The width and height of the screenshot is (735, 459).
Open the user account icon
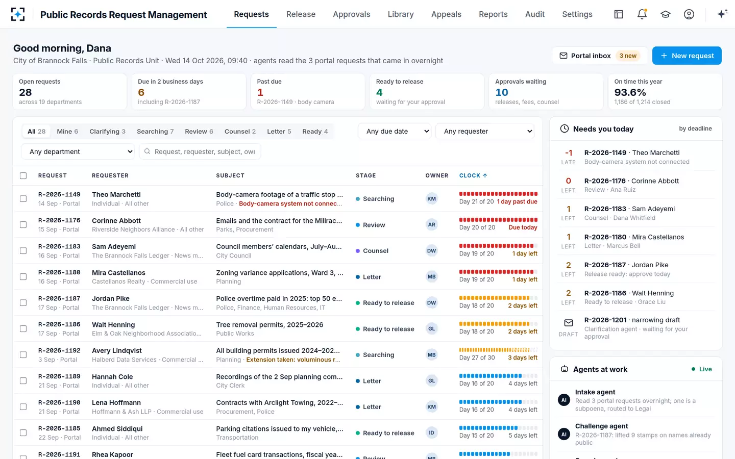[x=689, y=14]
